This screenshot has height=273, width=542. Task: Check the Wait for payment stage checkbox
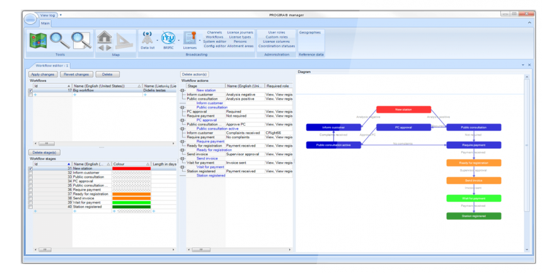point(31,203)
